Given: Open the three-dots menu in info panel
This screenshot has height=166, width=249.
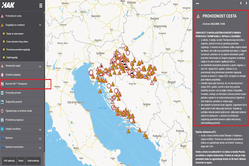Looking at the screenshot, I should [197, 3].
